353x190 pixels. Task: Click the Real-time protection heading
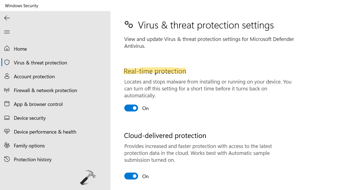155,71
